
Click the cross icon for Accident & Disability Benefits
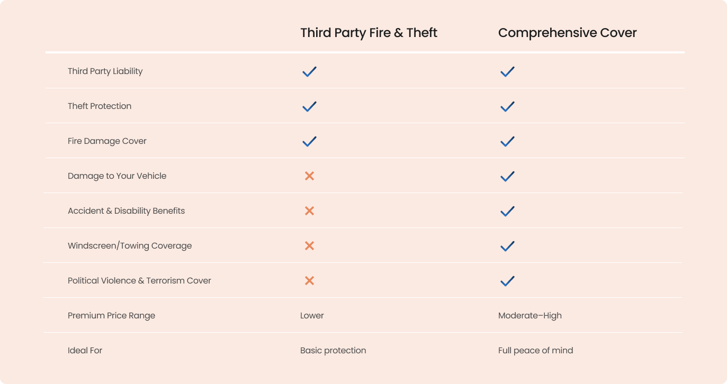[x=310, y=211]
